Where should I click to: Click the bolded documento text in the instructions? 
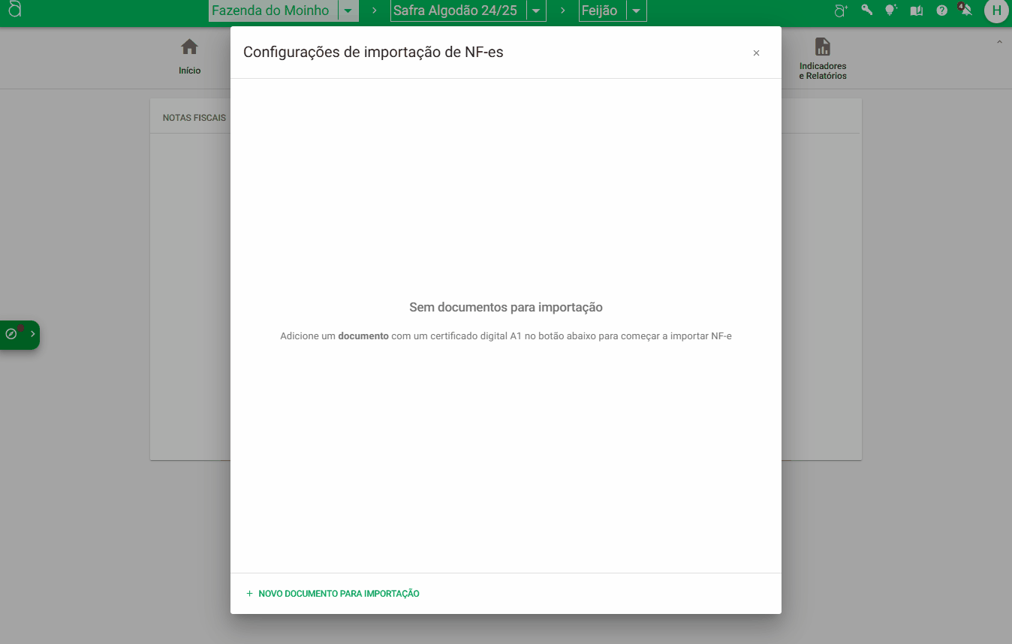pyautogui.click(x=363, y=336)
